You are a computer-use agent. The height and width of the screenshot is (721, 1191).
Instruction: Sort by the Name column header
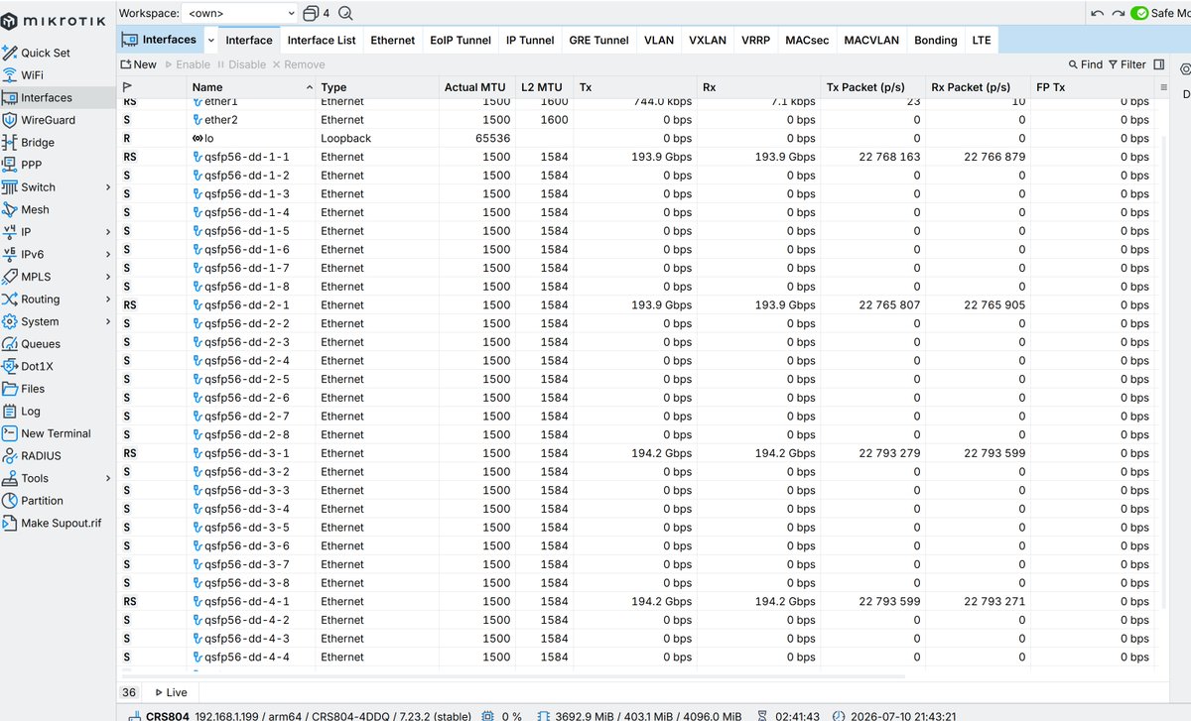point(251,87)
